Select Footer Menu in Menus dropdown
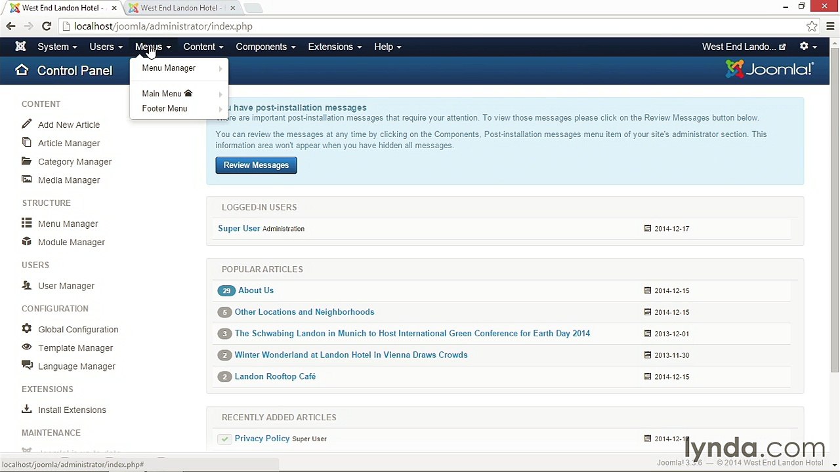 (164, 109)
